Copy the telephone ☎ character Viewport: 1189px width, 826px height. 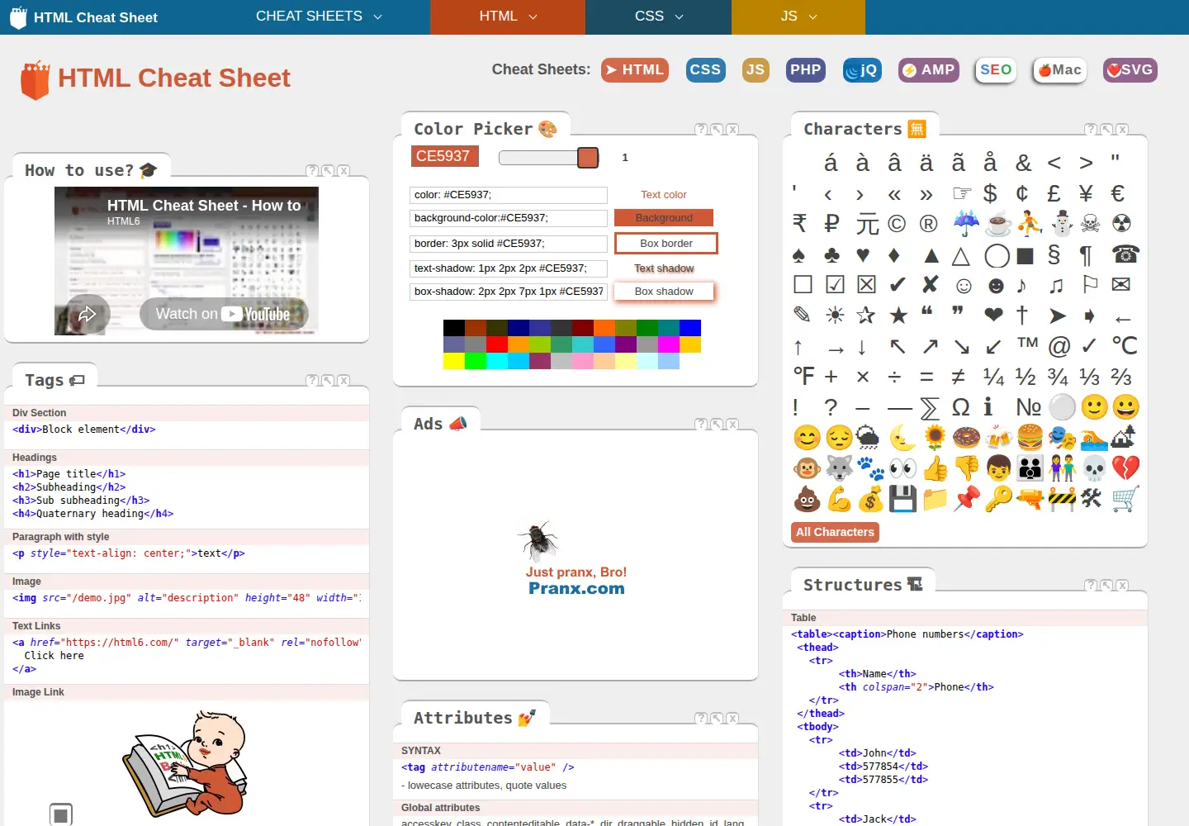pyautogui.click(x=1125, y=254)
